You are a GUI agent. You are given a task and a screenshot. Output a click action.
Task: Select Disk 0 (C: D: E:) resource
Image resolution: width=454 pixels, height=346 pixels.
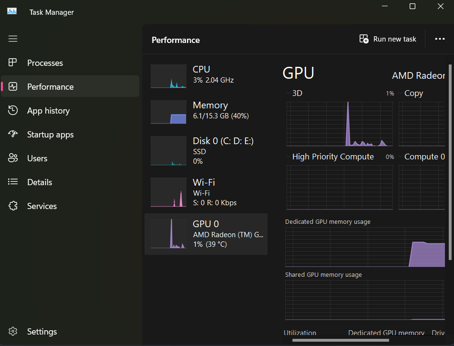[x=206, y=151]
